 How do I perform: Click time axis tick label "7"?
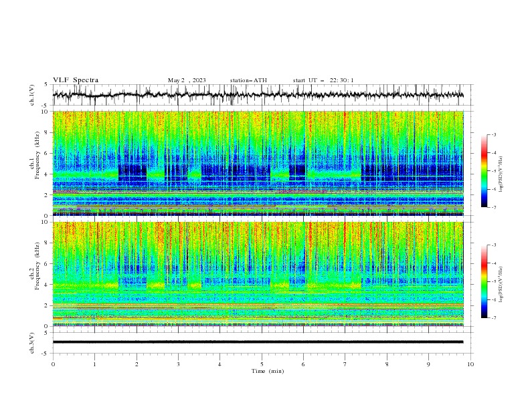click(345, 364)
